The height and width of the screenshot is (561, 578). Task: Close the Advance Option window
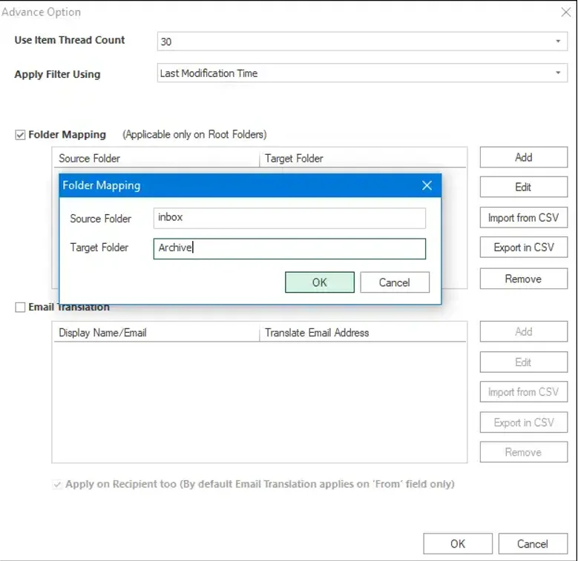click(x=566, y=12)
